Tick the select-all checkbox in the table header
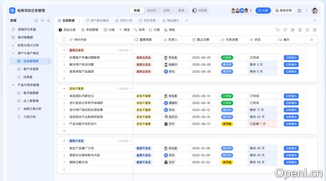326x181 pixels. (x=64, y=40)
